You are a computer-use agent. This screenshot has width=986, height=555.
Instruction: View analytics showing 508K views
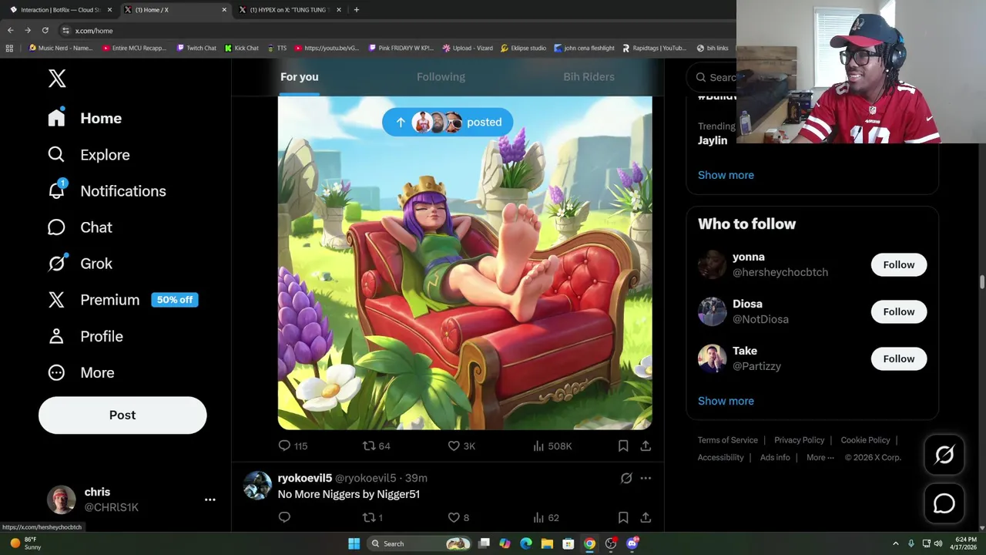[x=552, y=446]
